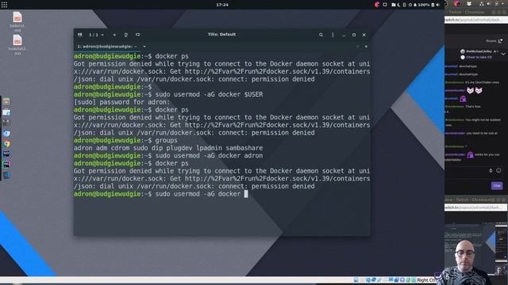This screenshot has height=285, width=508.
Task: Open the files folder icon in top panel
Action: pos(394,5)
